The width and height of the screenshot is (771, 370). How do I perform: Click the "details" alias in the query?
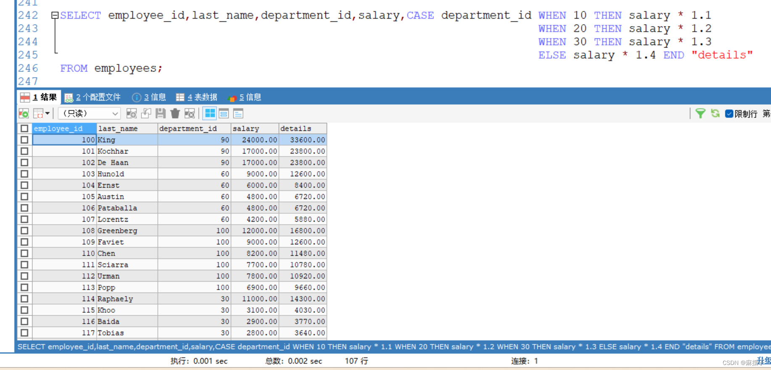click(722, 55)
